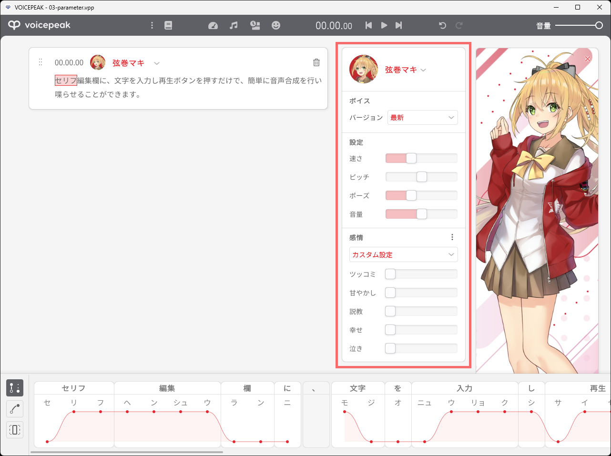
Task: Click the を particle segment header
Action: pyautogui.click(x=398, y=388)
